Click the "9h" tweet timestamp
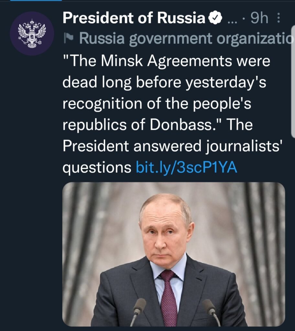The width and height of the screenshot is (295, 331). 259,19
